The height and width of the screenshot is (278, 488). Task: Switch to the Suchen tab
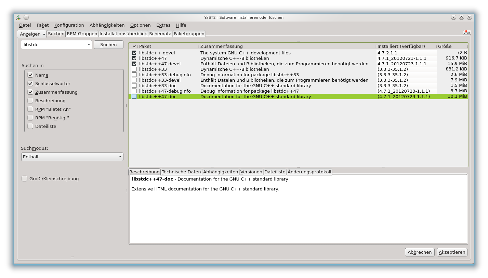click(x=56, y=34)
